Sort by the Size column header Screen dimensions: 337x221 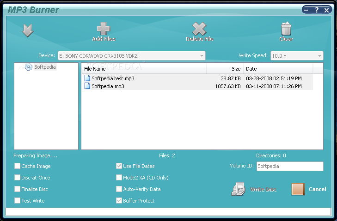[225, 69]
